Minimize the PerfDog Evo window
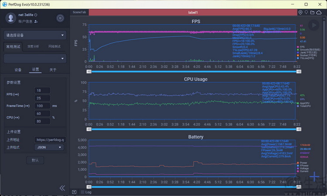The image size is (327, 196). [x=293, y=4]
